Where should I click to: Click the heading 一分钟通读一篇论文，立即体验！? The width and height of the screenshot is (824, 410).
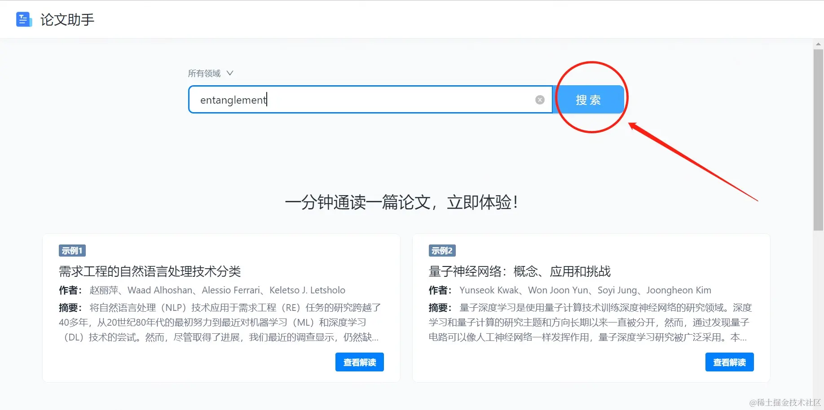(x=401, y=202)
